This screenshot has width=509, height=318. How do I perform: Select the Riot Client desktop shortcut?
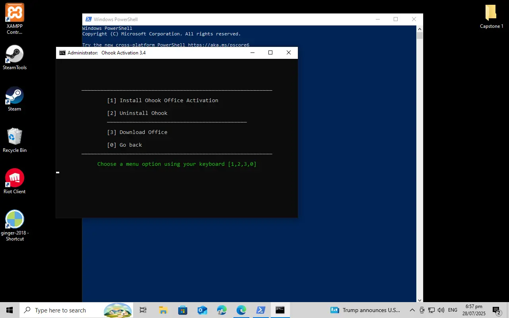[15, 182]
